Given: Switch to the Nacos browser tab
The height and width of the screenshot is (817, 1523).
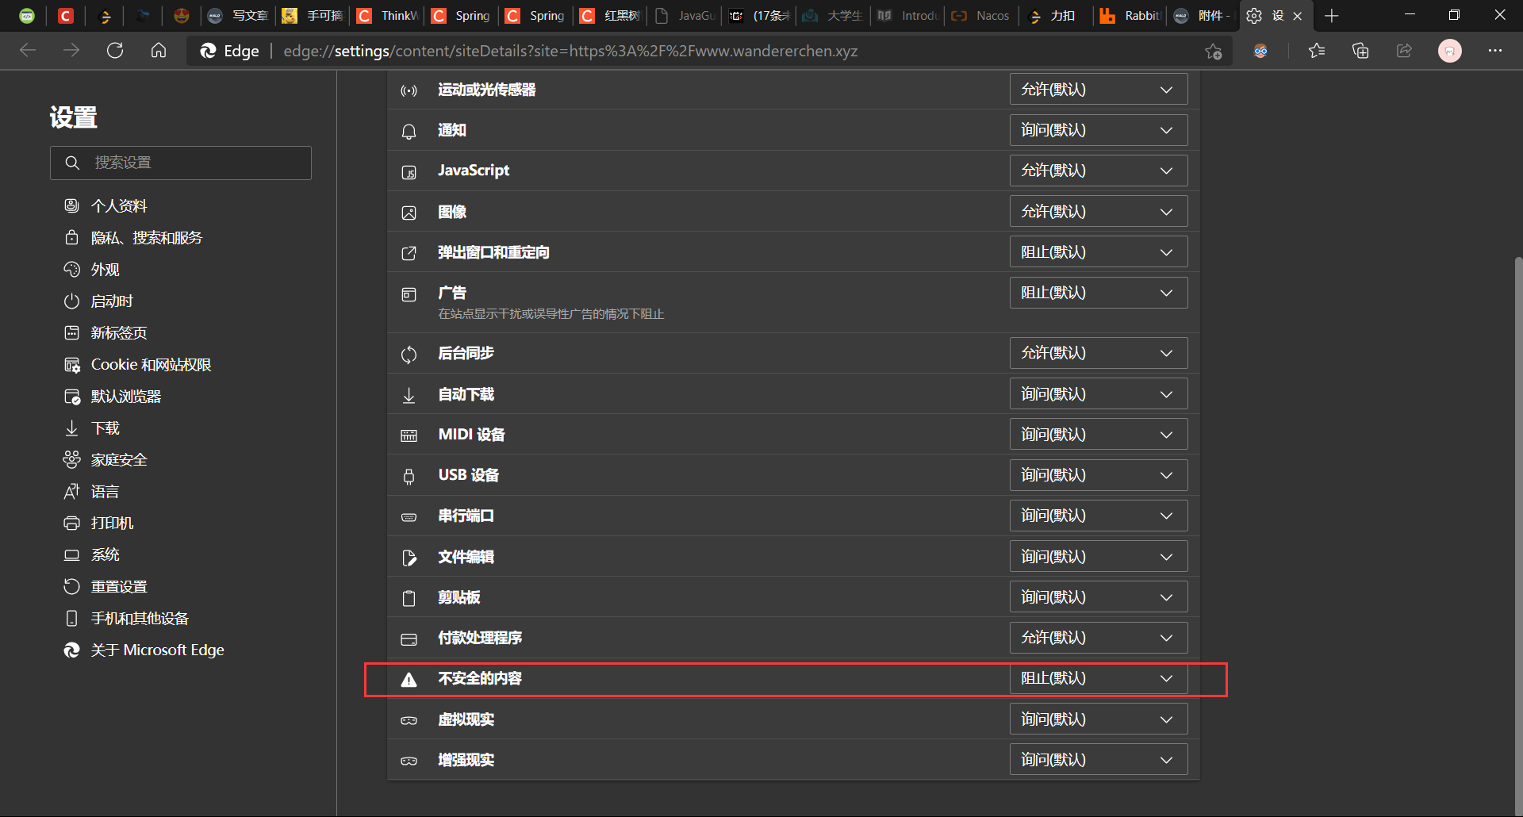Looking at the screenshot, I should (x=981, y=16).
